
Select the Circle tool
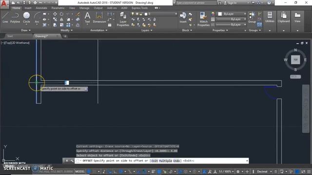(x=26, y=17)
